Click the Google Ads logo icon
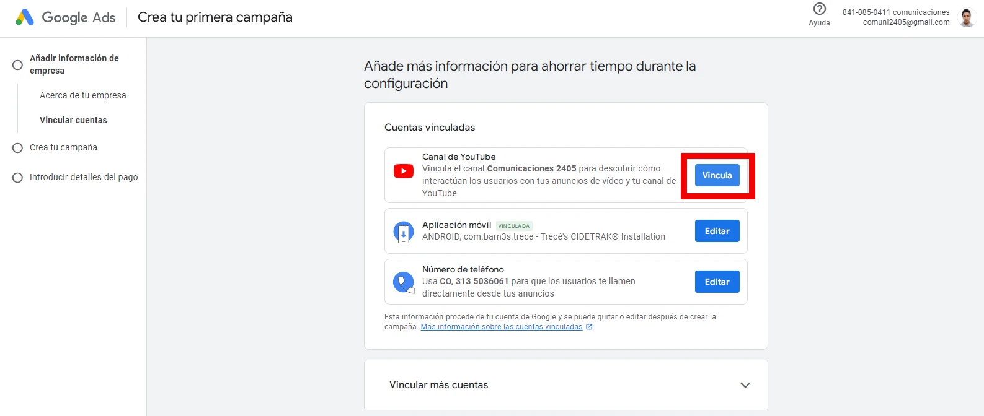Screen dimensions: 984x416 coord(25,17)
